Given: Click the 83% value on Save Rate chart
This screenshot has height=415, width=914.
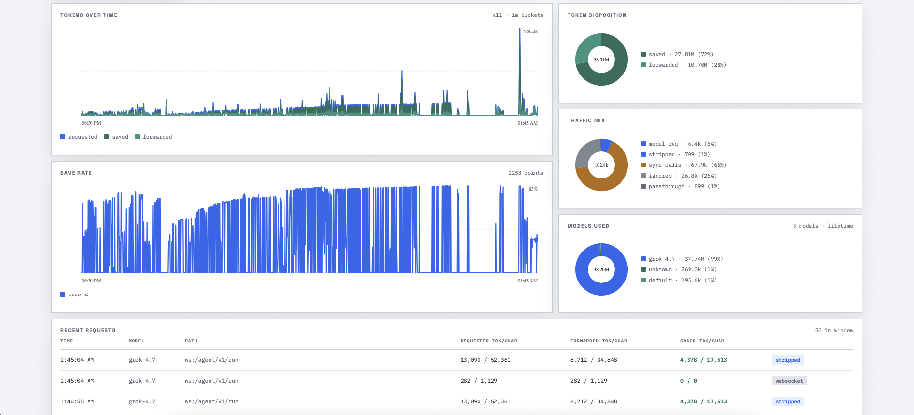Looking at the screenshot, I should (x=533, y=189).
